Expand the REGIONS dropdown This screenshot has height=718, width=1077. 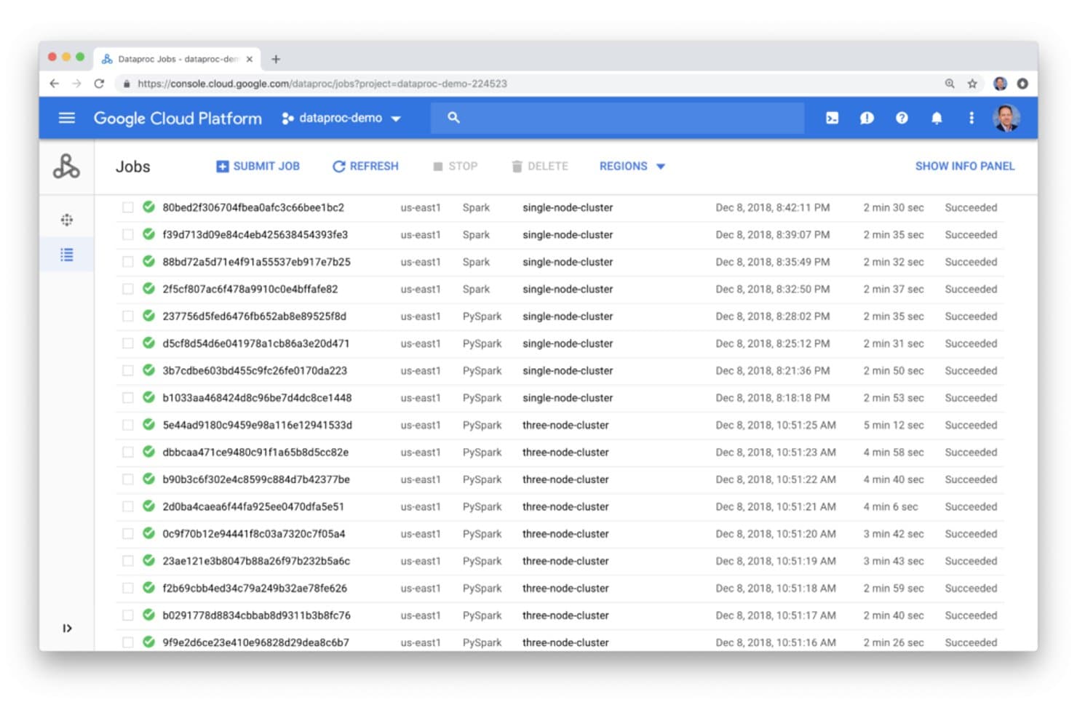coord(632,167)
